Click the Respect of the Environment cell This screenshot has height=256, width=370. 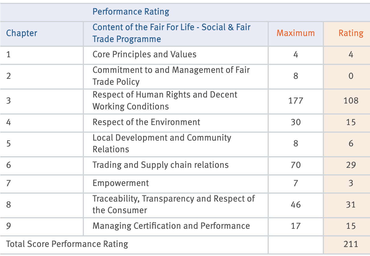point(146,122)
